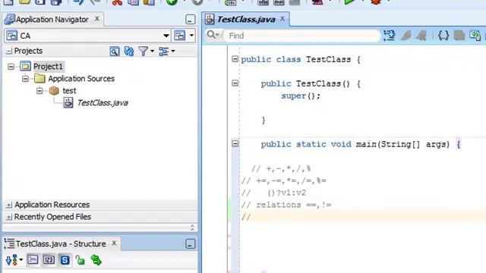Select the TestClass.java editor tab
The height and width of the screenshot is (273, 486).
click(x=246, y=19)
